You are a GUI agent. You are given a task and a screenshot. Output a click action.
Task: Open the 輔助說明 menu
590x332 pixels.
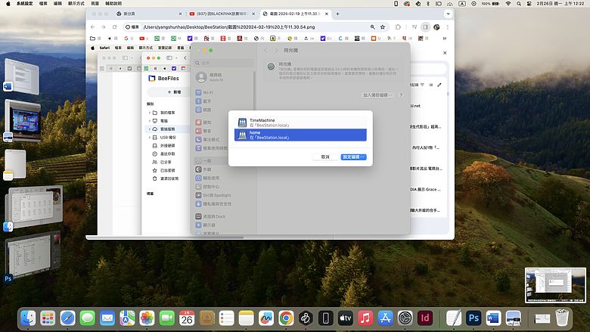(113, 3)
